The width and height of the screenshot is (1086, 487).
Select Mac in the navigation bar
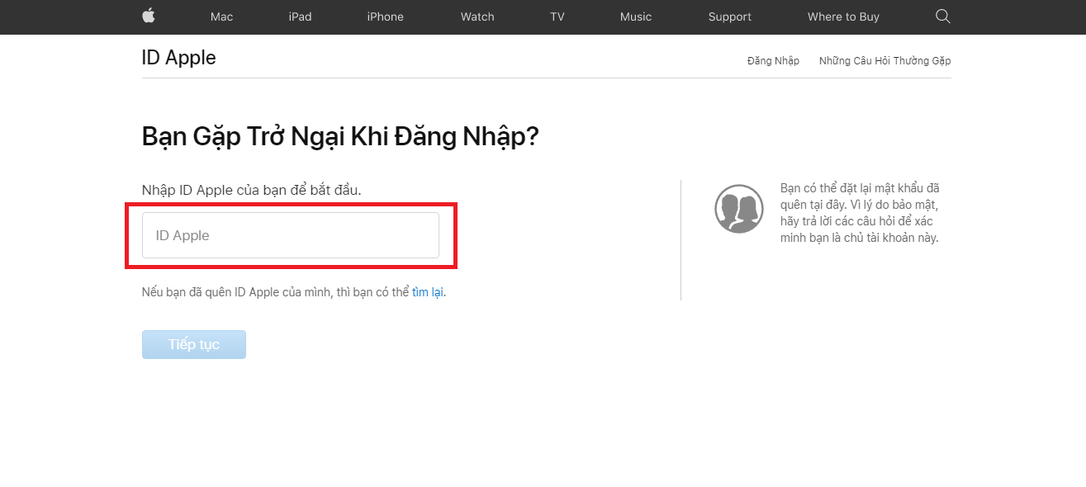(221, 17)
